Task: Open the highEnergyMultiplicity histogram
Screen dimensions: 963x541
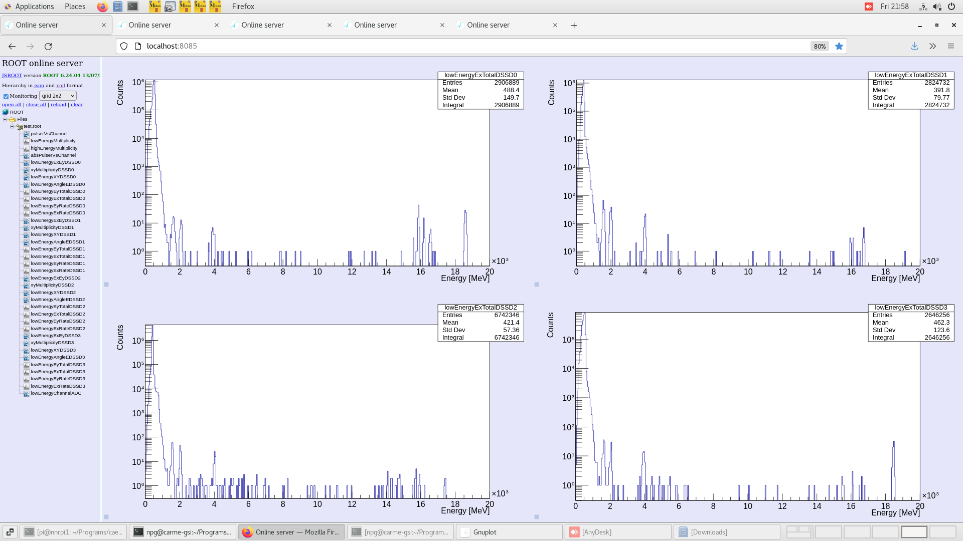Action: 54,148
